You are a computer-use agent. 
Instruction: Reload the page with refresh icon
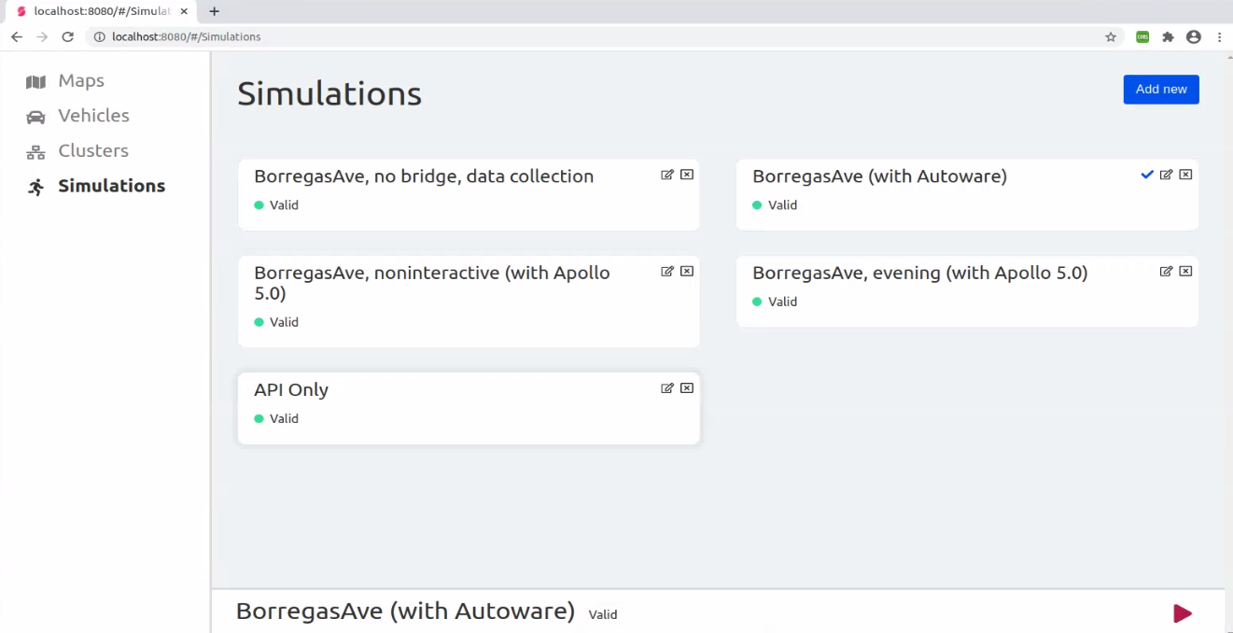pyautogui.click(x=67, y=37)
